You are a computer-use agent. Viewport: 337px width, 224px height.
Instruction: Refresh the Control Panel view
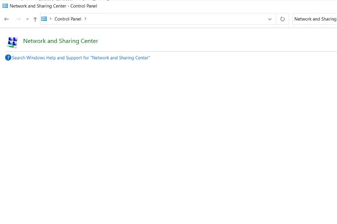point(282,19)
